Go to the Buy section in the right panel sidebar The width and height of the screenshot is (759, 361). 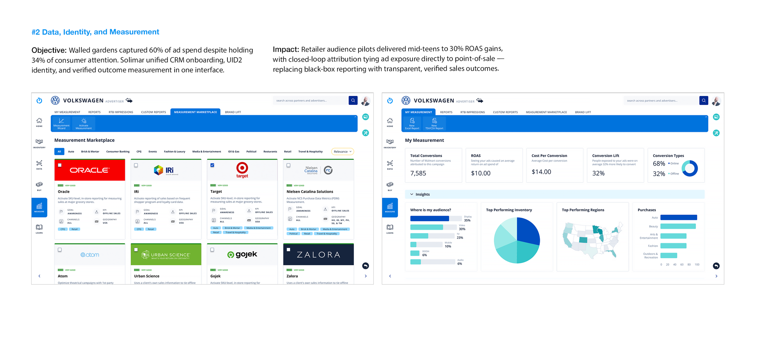(x=390, y=186)
